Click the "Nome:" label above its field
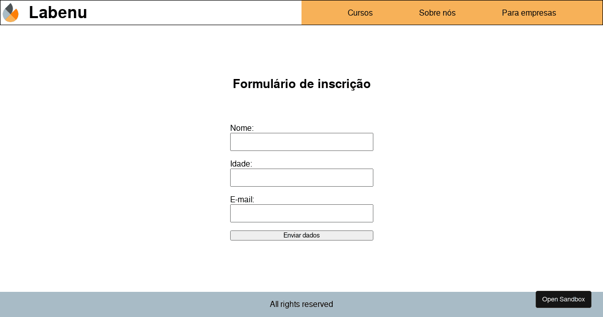 pyautogui.click(x=242, y=128)
